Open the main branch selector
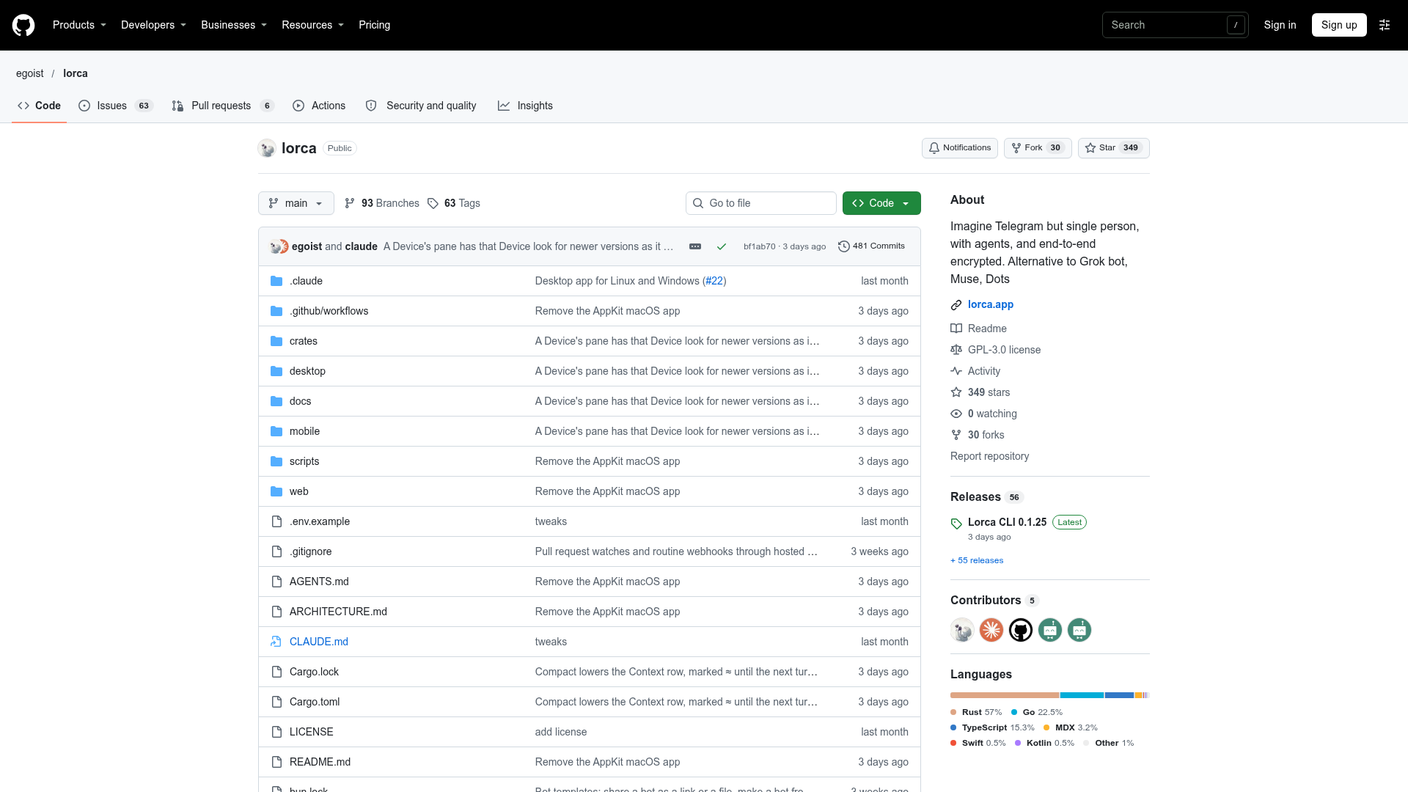Screen dimensions: 1408x792 click(x=296, y=203)
